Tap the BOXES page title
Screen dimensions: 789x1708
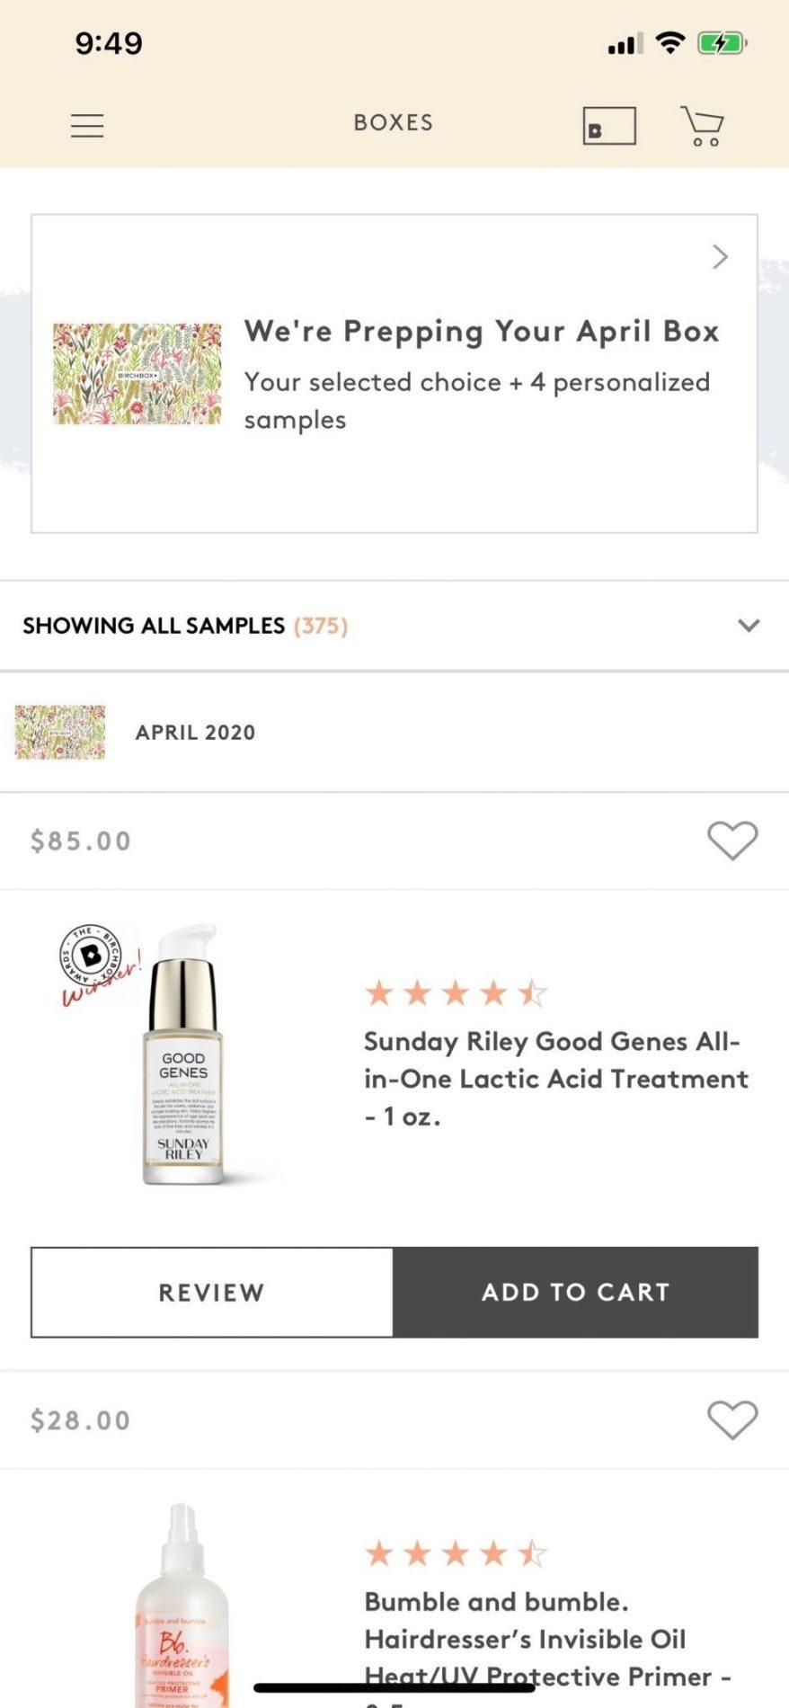tap(394, 123)
